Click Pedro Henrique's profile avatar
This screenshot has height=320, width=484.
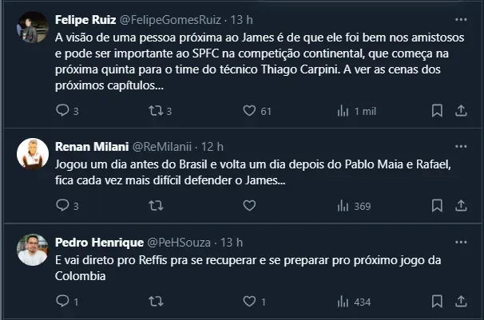[x=30, y=249]
